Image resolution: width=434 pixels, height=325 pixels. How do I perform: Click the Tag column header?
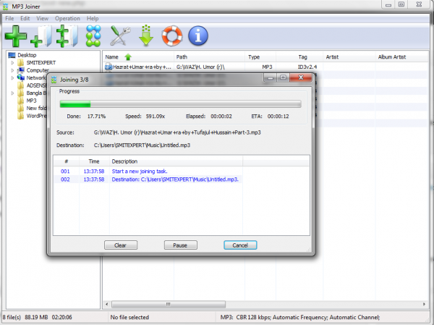(x=299, y=57)
